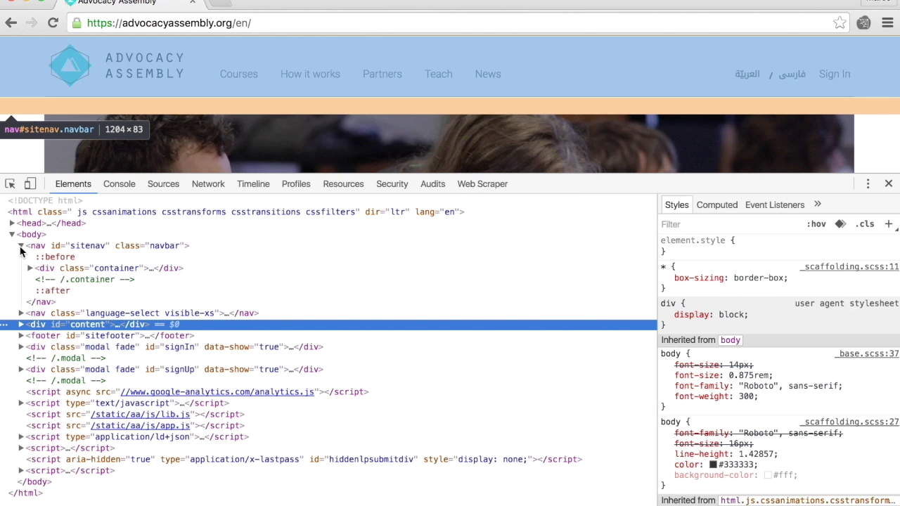The image size is (900, 506).
Task: Click the new style rule plus icon
Action: coord(888,224)
